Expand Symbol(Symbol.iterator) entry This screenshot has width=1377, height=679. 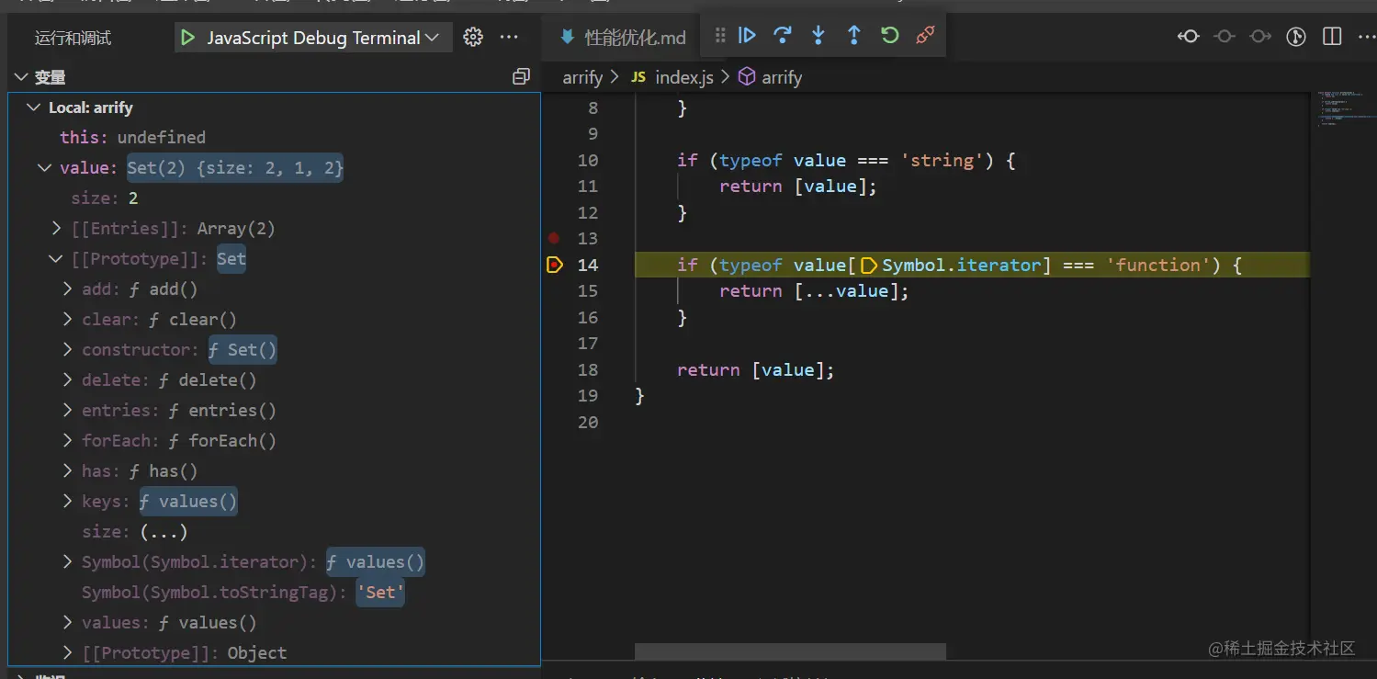[68, 562]
